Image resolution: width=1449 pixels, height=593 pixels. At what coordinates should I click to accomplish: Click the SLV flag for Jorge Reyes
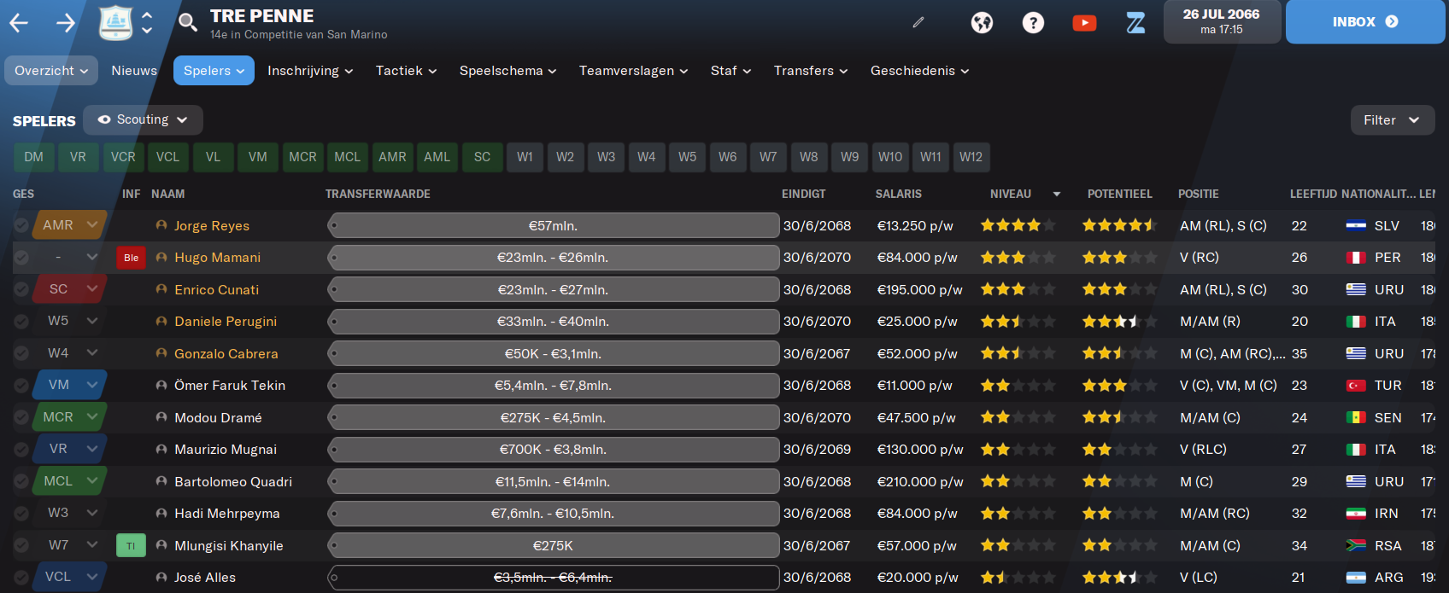coord(1356,225)
